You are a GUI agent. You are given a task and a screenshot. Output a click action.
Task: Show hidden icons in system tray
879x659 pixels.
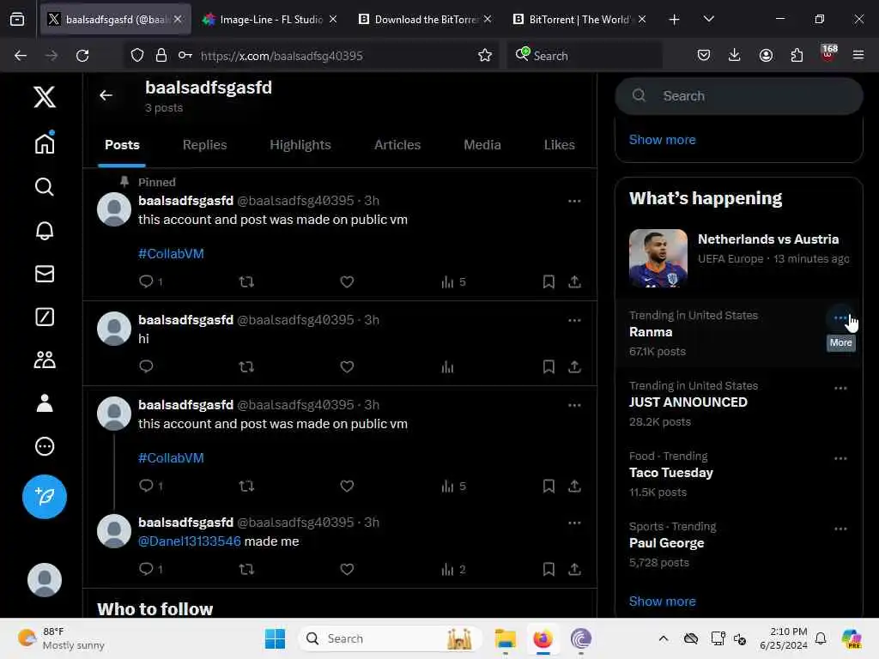click(x=664, y=638)
